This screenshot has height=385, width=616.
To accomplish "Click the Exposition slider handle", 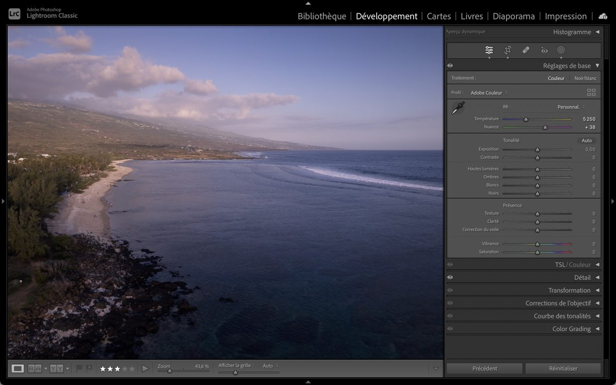I will (x=537, y=149).
